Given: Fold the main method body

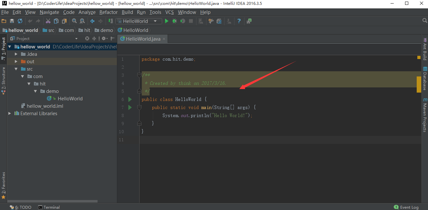Looking at the screenshot, I should (x=139, y=107).
